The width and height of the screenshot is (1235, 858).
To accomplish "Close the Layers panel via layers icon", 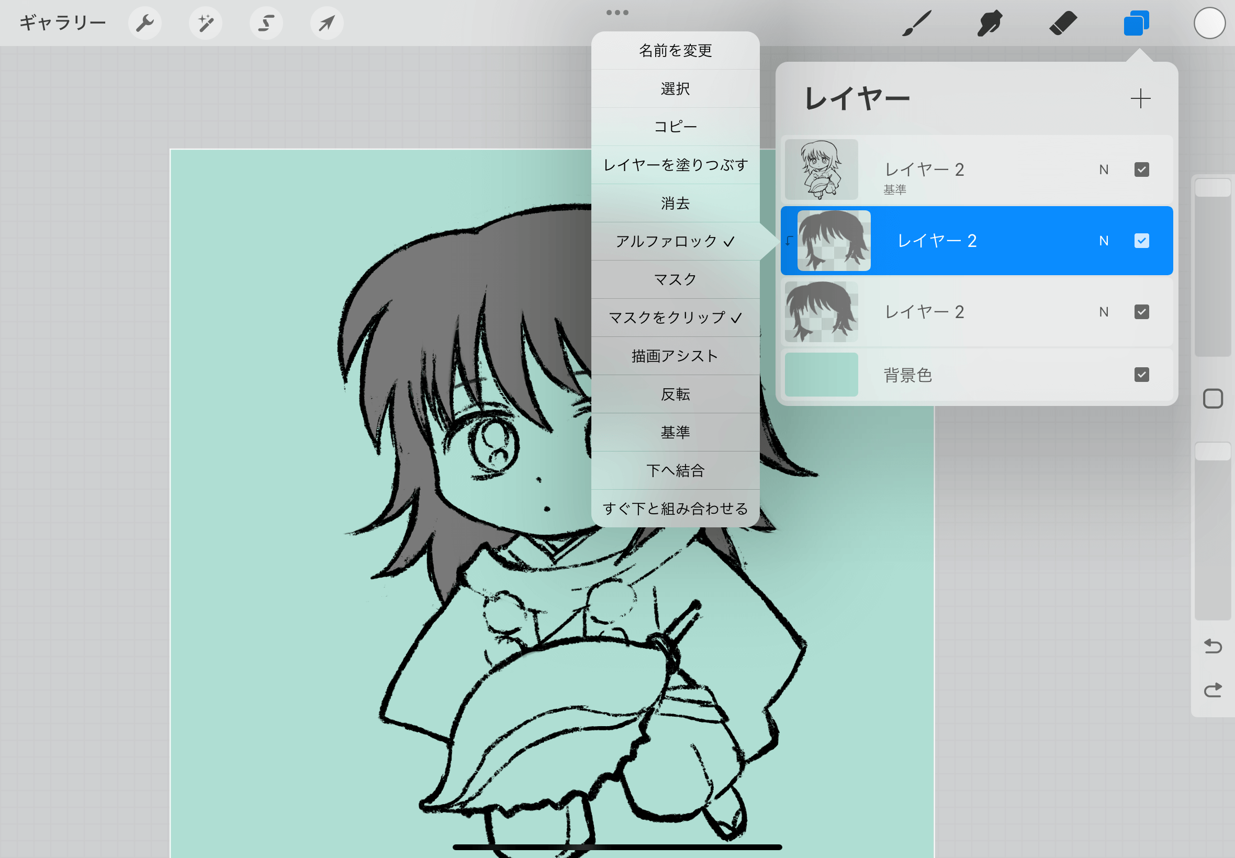I will click(x=1136, y=23).
